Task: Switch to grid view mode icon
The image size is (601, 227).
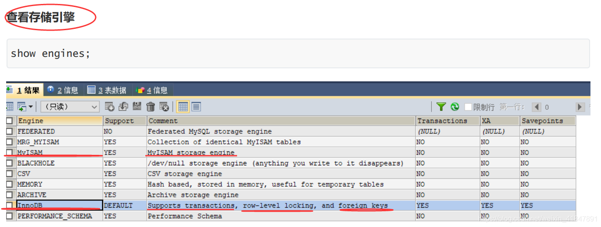Action: click(183, 107)
